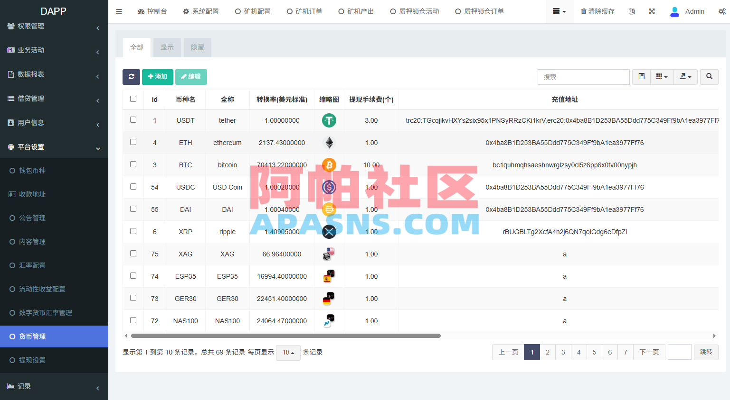Open the page size dropdown showing 10
This screenshot has width=730, height=400.
[288, 353]
